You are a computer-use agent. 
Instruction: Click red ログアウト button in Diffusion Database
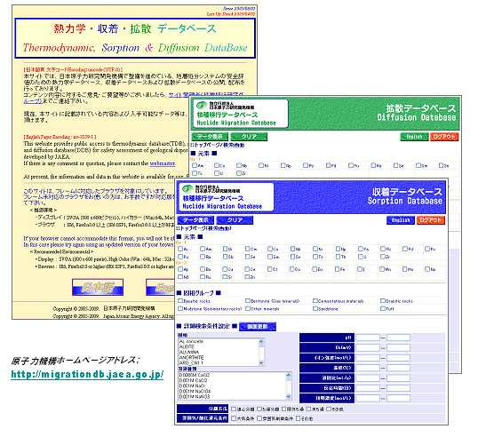pyautogui.click(x=444, y=137)
